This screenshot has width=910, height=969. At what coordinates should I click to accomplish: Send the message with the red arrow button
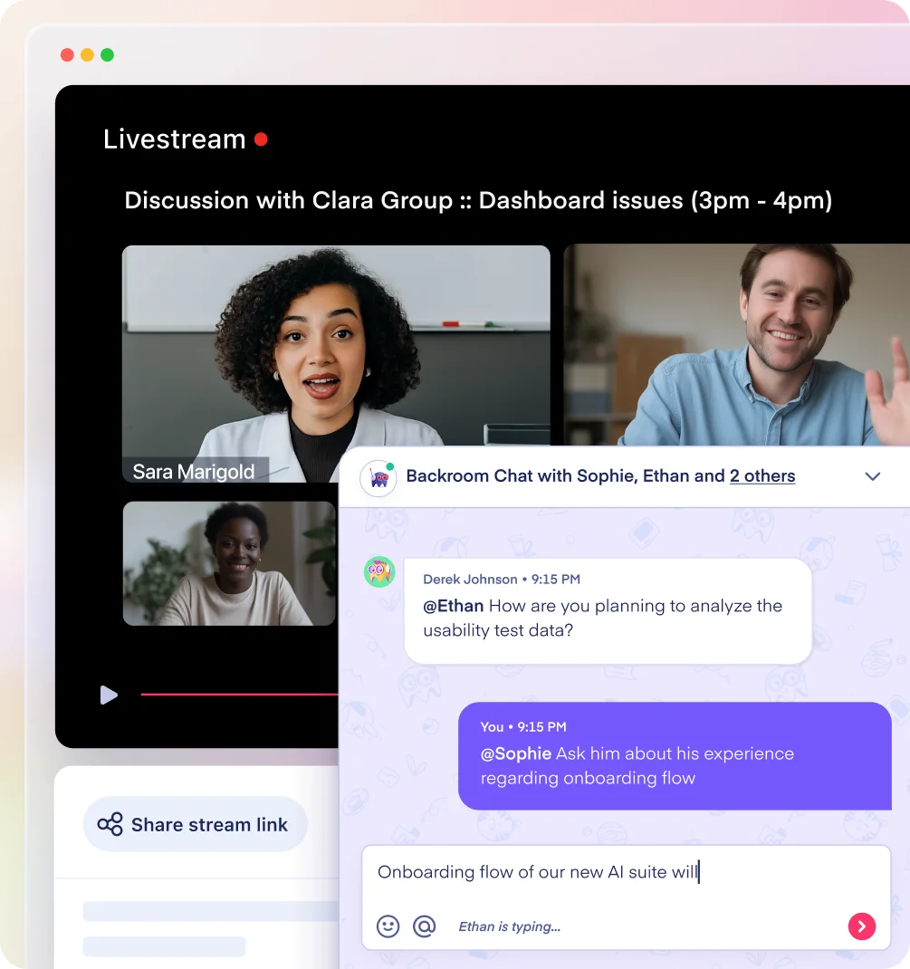pos(862,926)
